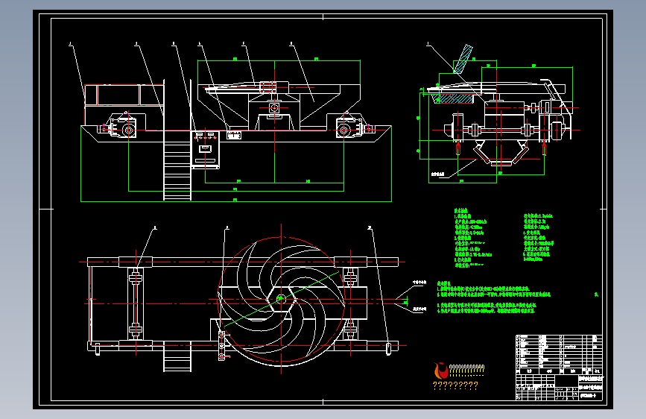Select the red railing frame in the front view
646x419 pixels.
[124, 95]
